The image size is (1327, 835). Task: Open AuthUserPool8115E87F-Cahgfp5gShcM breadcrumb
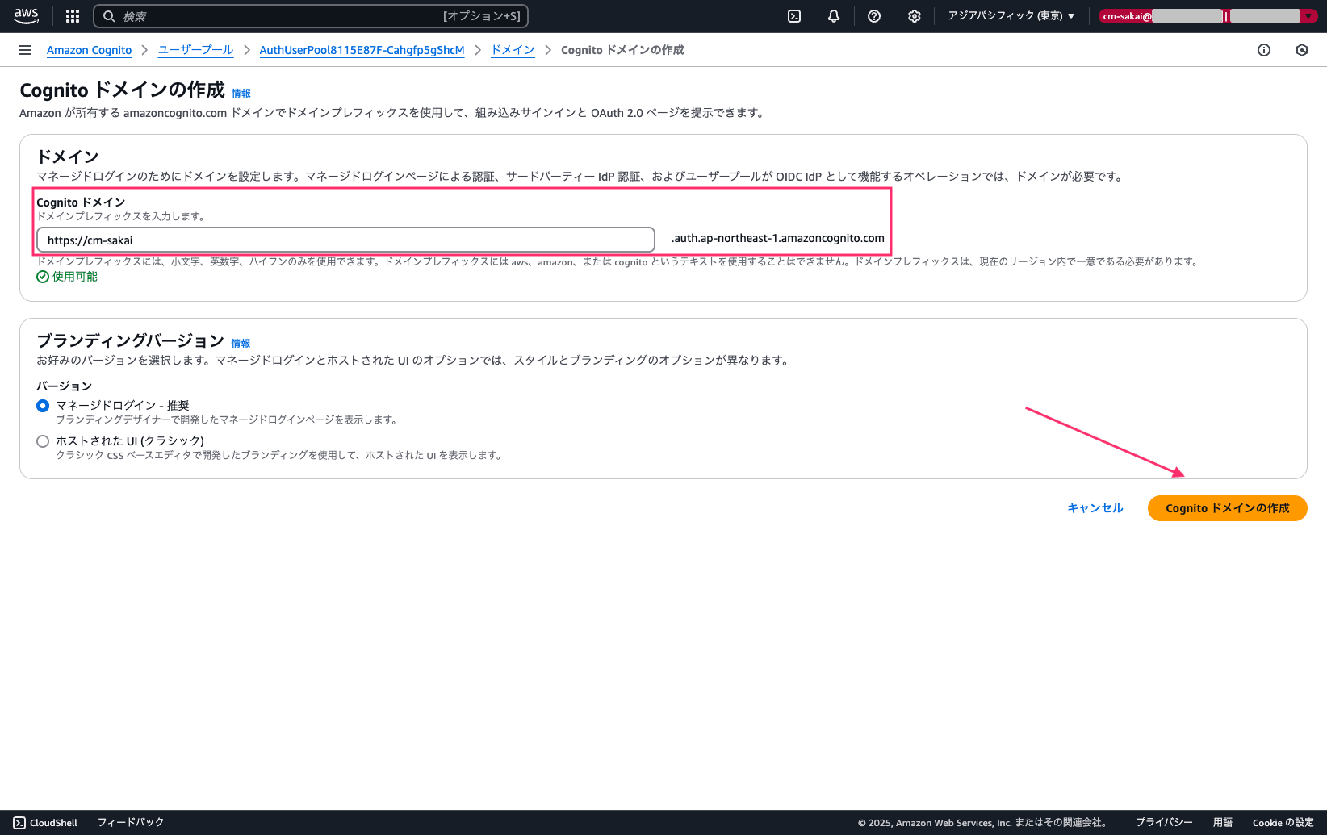[x=362, y=50]
